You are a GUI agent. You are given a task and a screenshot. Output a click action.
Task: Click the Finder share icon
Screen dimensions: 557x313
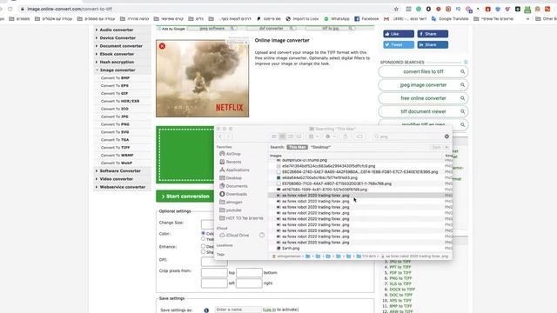tap(346, 137)
